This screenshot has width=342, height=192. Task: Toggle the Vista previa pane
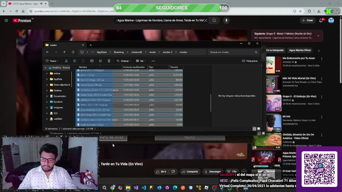[250, 61]
